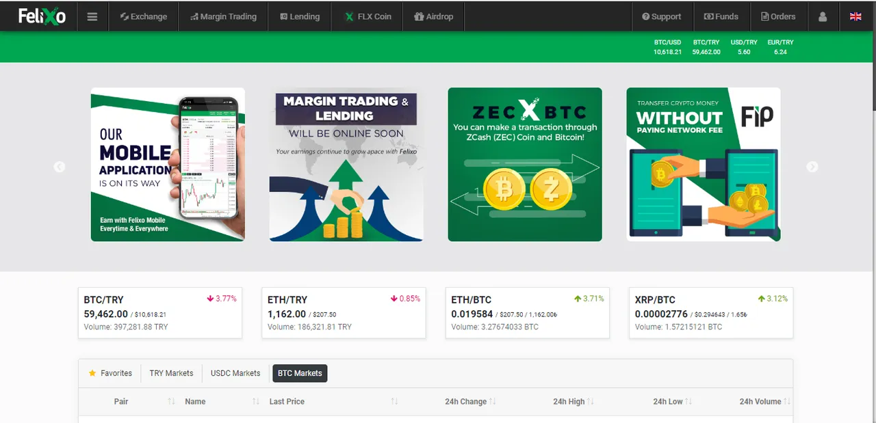Click the 3.77% down change indicator

coord(221,299)
